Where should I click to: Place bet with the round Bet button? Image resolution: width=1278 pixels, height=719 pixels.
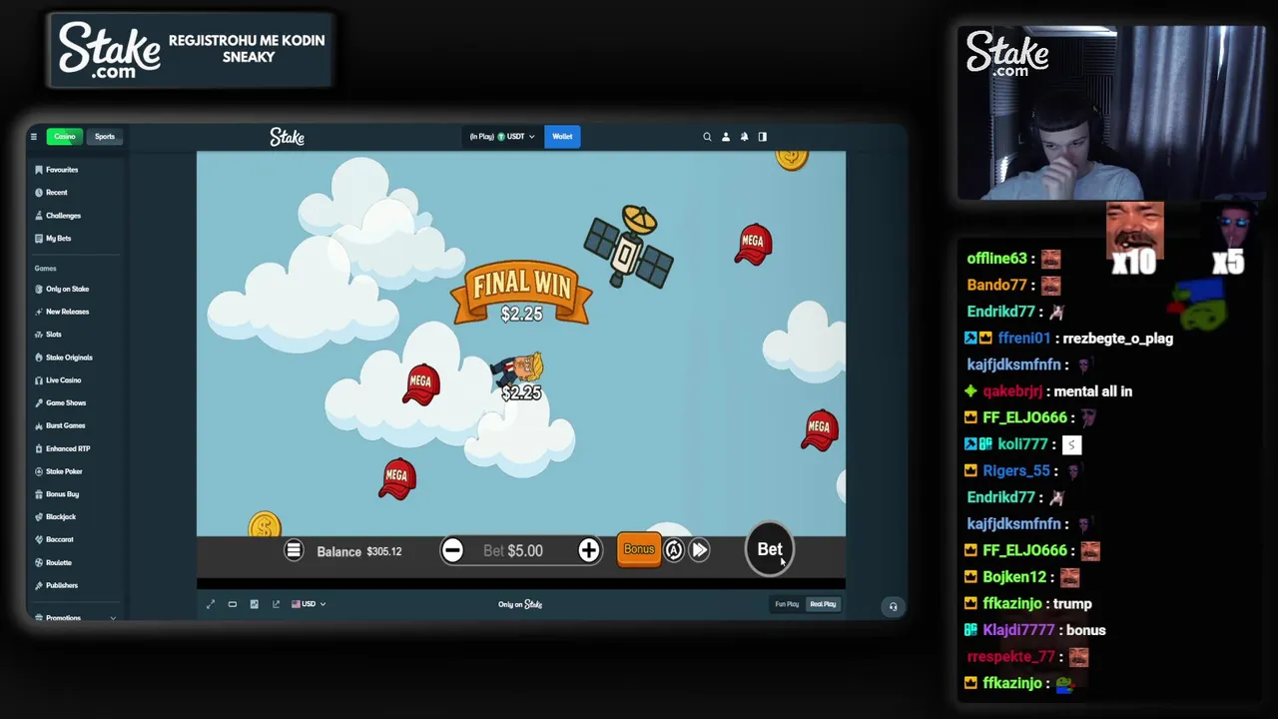[x=770, y=549]
